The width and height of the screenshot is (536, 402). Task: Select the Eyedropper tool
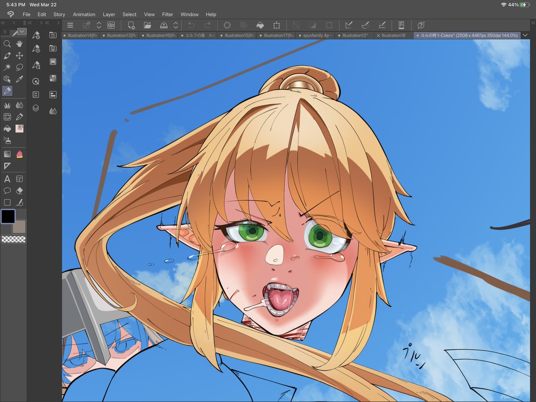point(20,79)
